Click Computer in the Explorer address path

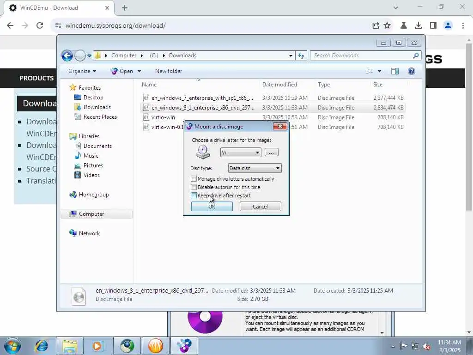point(124,55)
